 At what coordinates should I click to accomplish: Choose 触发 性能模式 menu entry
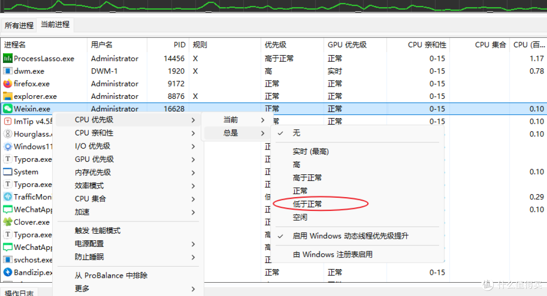(128, 231)
